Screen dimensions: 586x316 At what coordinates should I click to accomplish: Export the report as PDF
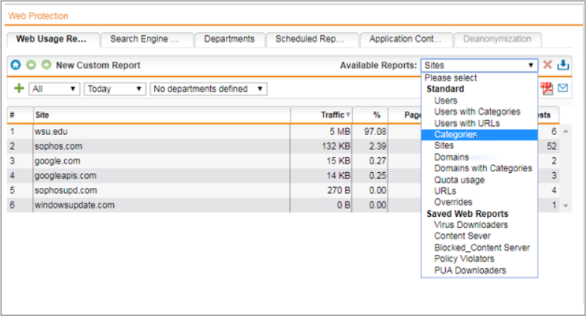click(x=548, y=89)
